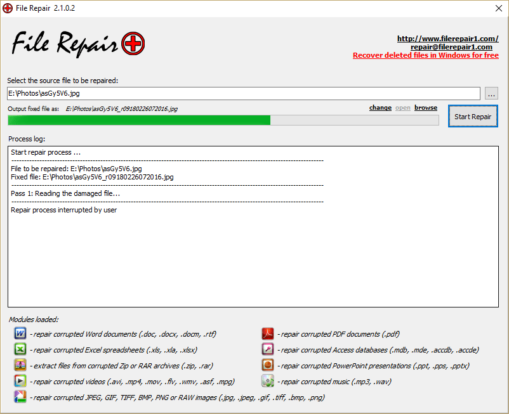Click 'Repair process interrupted by user' log line
509x414 pixels.
[63, 210]
